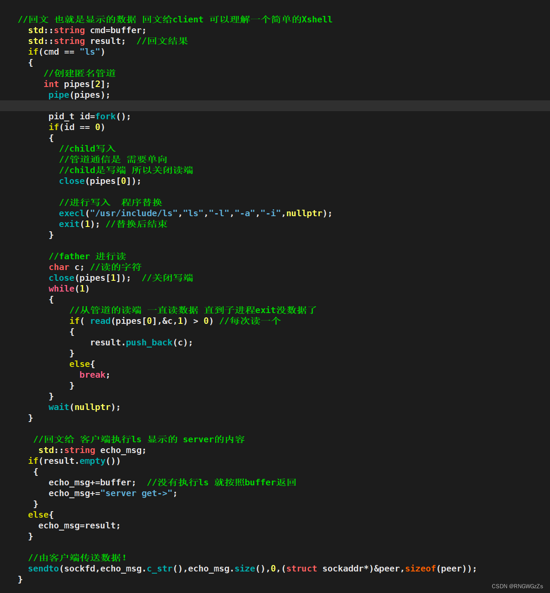Click the 'echo_msg=result;' assignment

coord(79,525)
